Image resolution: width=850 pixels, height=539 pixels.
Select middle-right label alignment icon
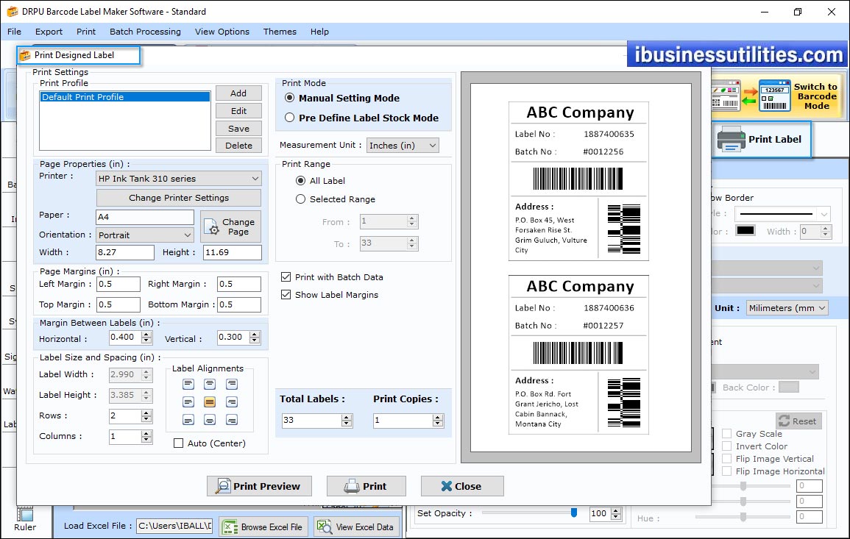pyautogui.click(x=232, y=402)
